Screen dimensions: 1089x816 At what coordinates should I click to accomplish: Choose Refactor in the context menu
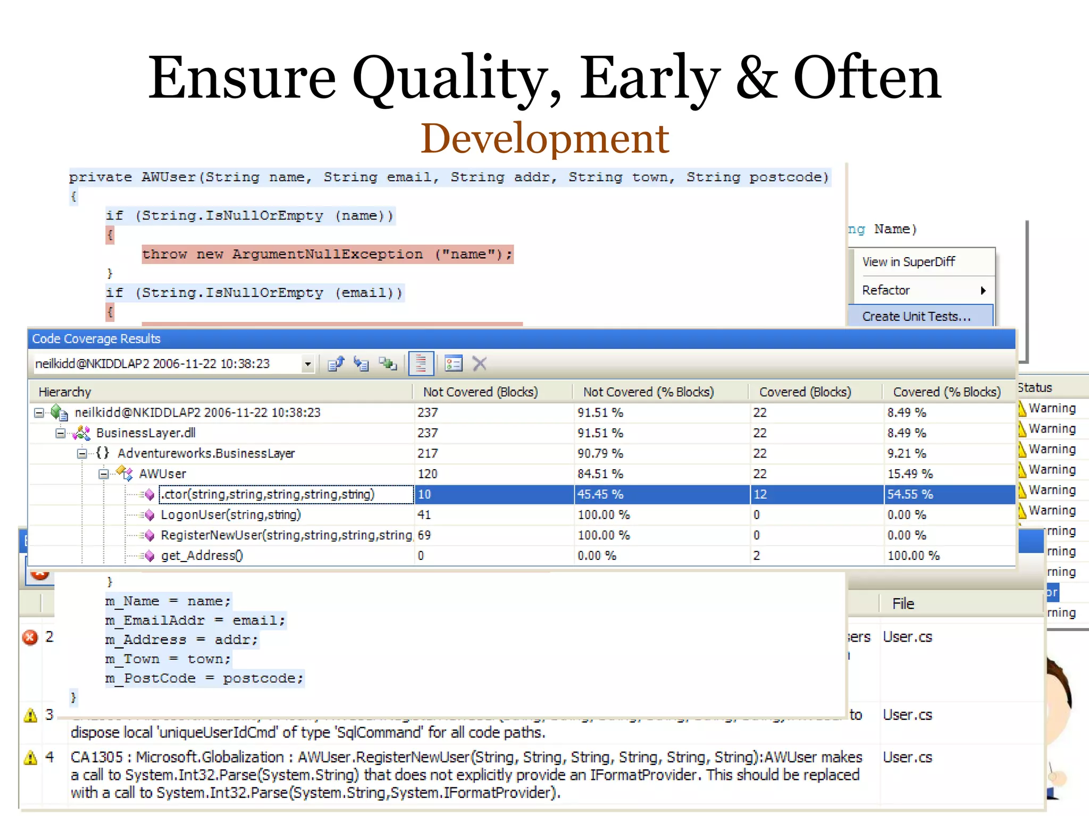pyautogui.click(x=886, y=290)
